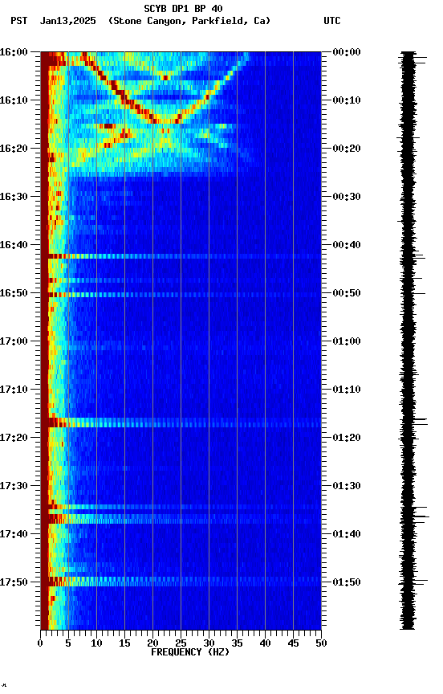Click the PST time label '17:10'
Image resolution: width=443 pixels, height=694 pixels.
click(x=14, y=390)
